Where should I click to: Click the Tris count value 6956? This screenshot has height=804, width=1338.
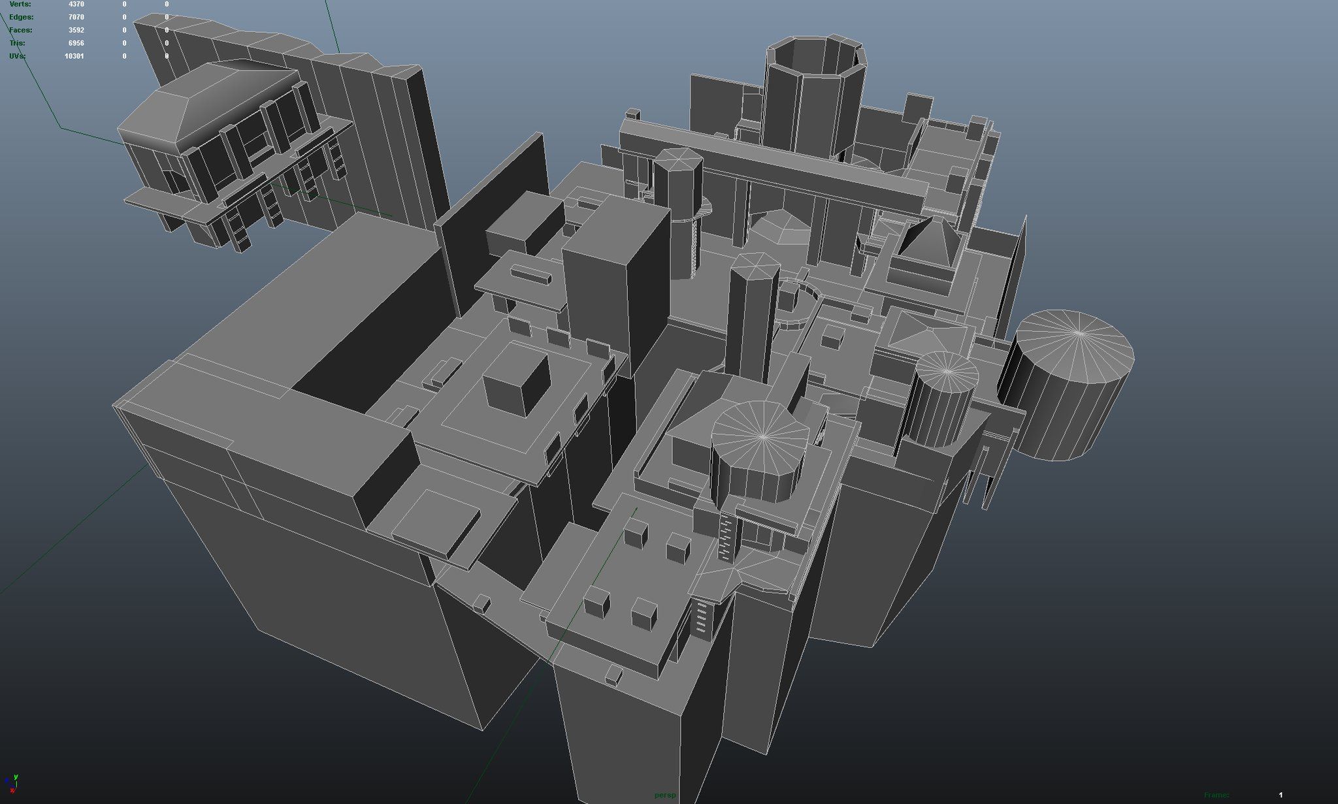tap(76, 43)
